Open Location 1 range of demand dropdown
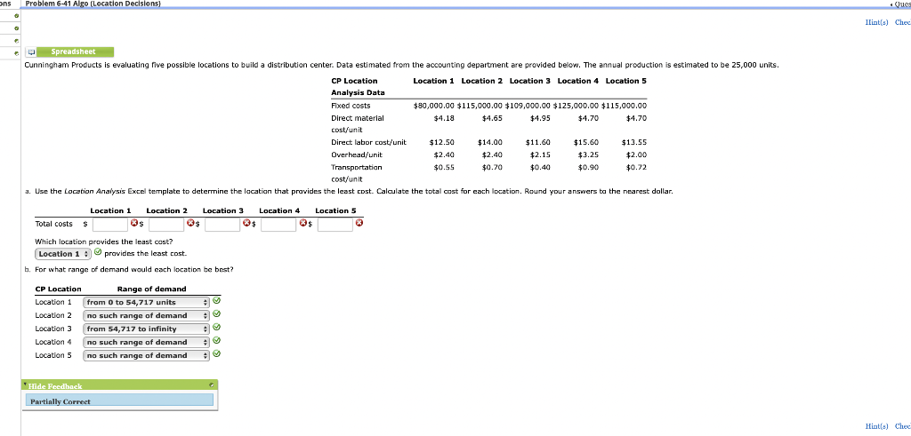Image resolution: width=911 pixels, height=436 pixels. click(147, 302)
